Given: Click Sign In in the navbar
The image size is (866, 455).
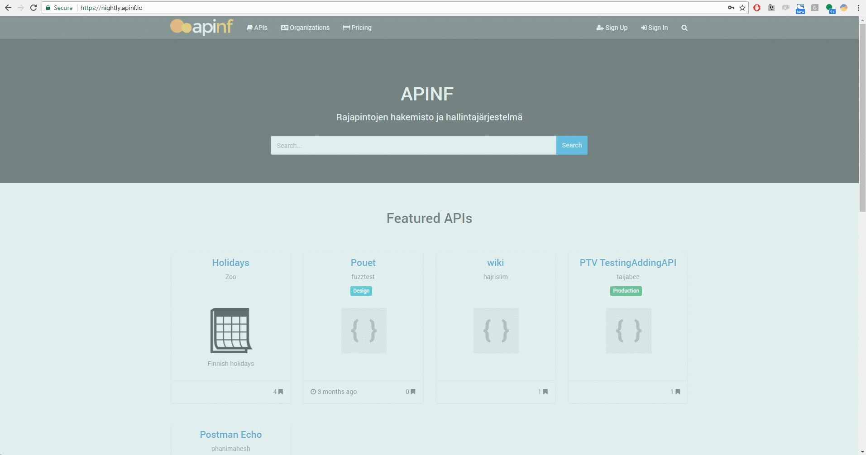Looking at the screenshot, I should click(654, 28).
